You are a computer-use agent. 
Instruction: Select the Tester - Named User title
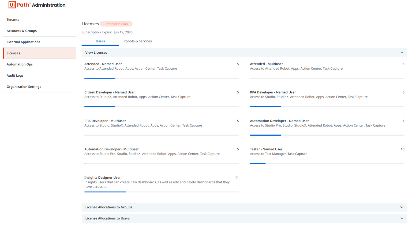266,149
